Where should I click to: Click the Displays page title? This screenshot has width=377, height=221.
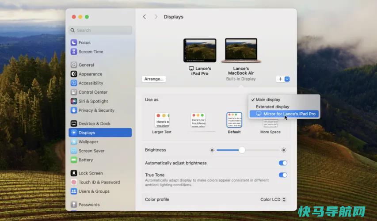(x=174, y=17)
